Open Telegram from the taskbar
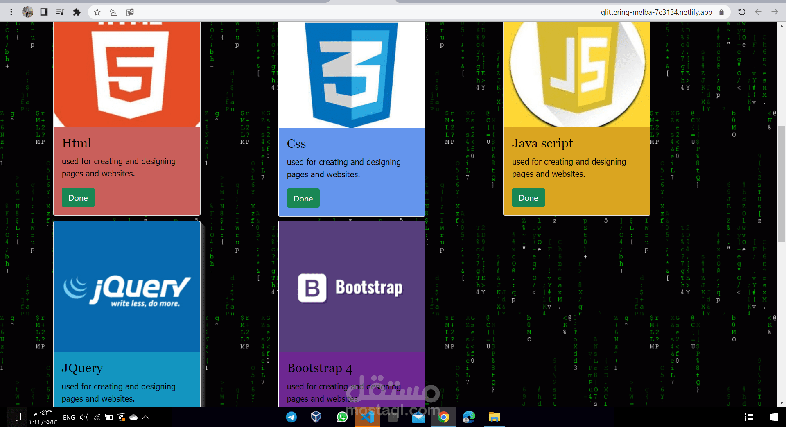The width and height of the screenshot is (786, 427). click(x=291, y=417)
